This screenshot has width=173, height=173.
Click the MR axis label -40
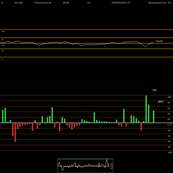[169, 136]
